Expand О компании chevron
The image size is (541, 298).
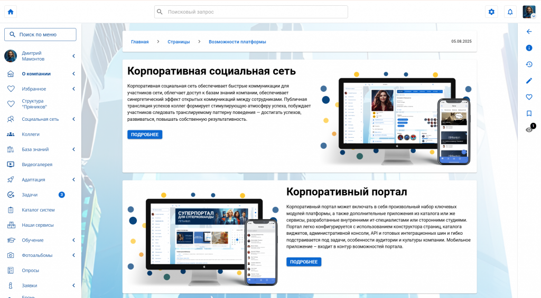pos(73,74)
